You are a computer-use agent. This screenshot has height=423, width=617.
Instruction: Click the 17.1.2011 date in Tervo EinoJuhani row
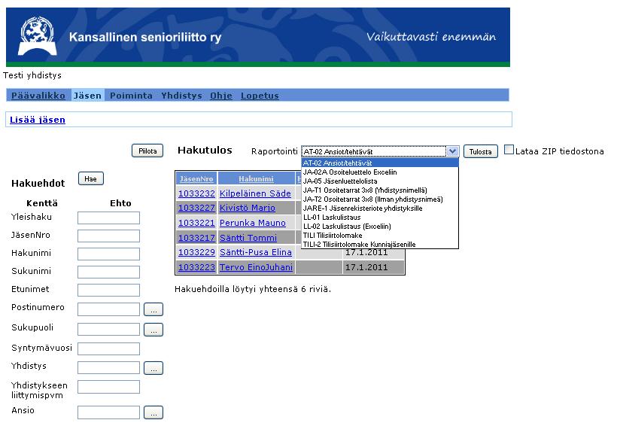click(x=366, y=267)
